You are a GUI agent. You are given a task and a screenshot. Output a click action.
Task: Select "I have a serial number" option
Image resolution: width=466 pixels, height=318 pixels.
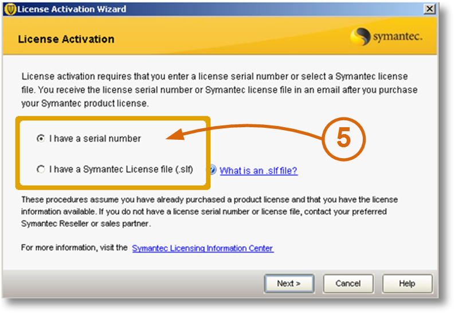pyautogui.click(x=41, y=139)
